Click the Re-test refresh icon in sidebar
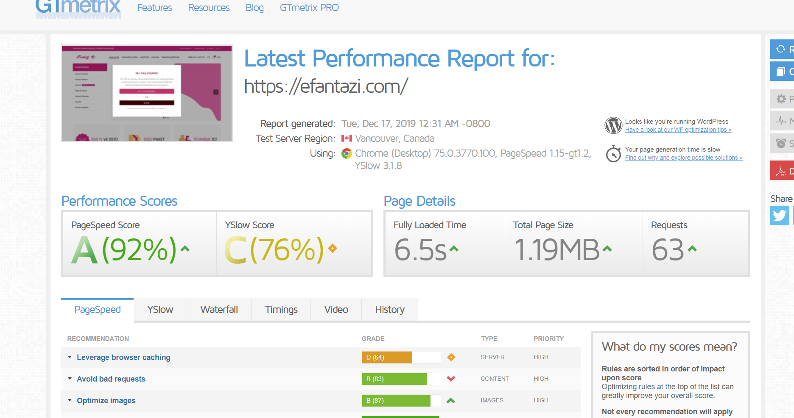The image size is (794, 418). pyautogui.click(x=780, y=49)
